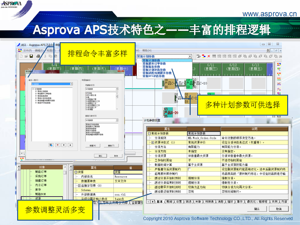Click 常规计划参数 value input field
The image size is (300, 225).
pos(204,133)
